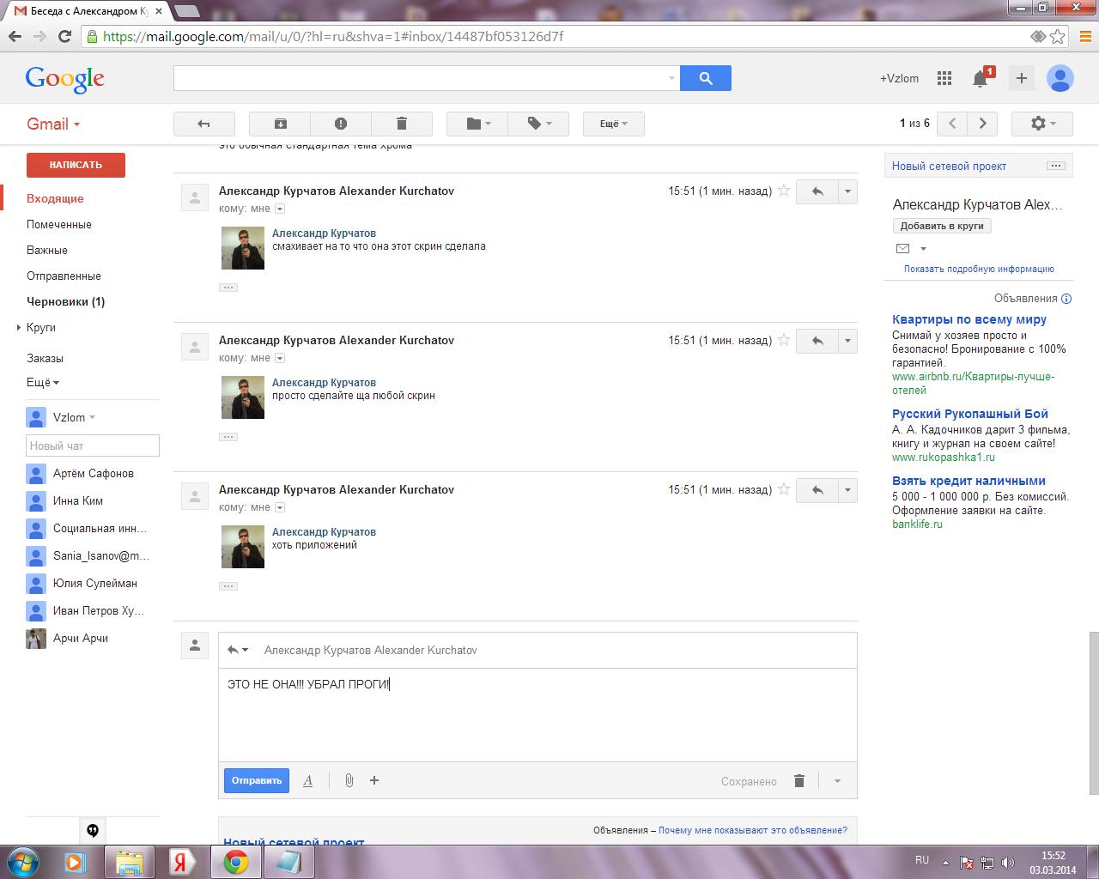This screenshot has height=879, width=1099.
Task: Click Добавить в круги button
Action: 942,226
